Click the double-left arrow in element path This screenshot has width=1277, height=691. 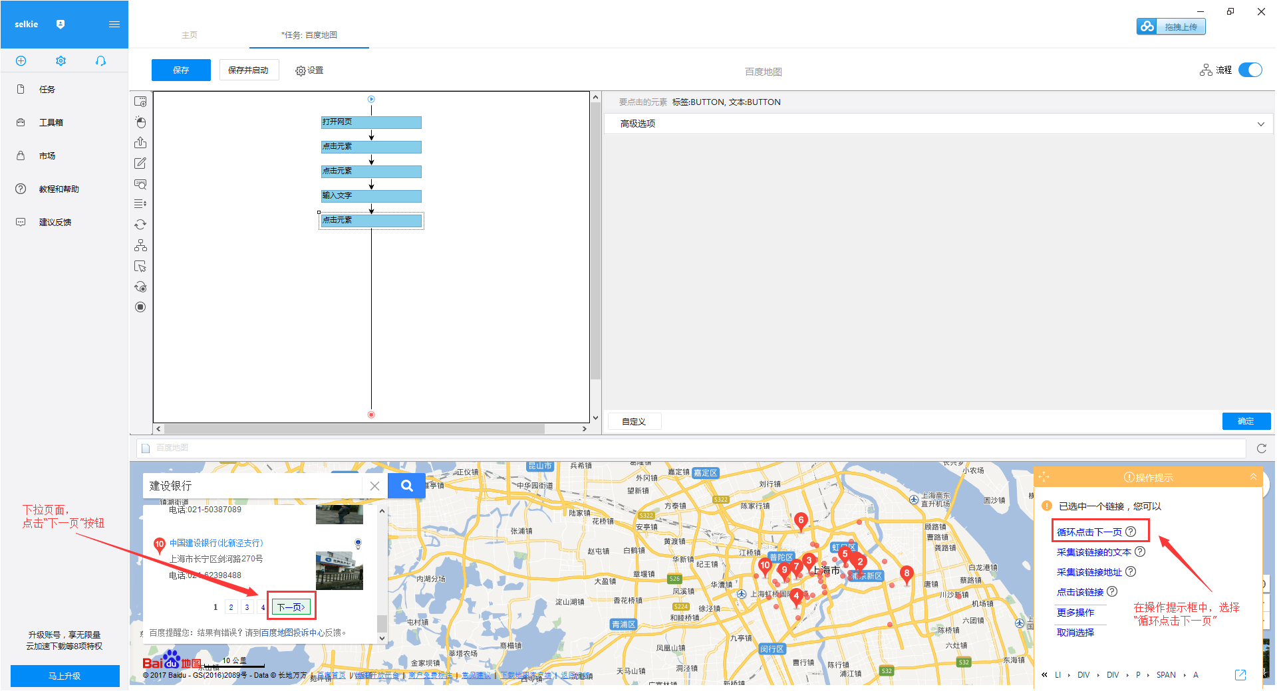coord(1044,675)
